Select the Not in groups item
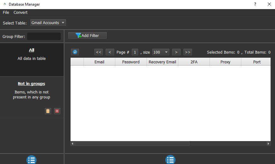 [x=32, y=97]
